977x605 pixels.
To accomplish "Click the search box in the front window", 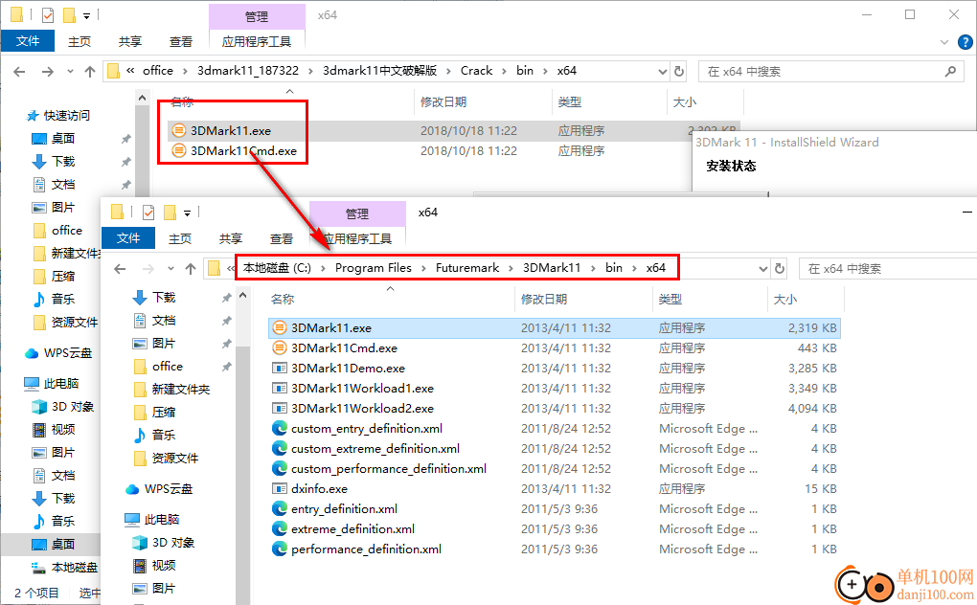I will (x=888, y=269).
